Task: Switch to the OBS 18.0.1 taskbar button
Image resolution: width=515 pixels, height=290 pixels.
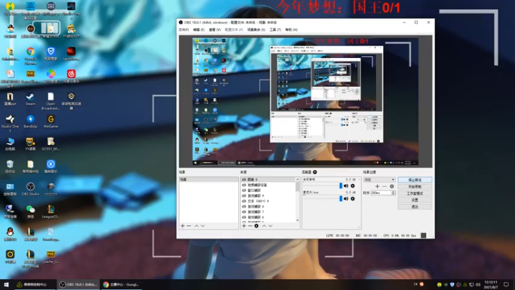Action: 78,284
